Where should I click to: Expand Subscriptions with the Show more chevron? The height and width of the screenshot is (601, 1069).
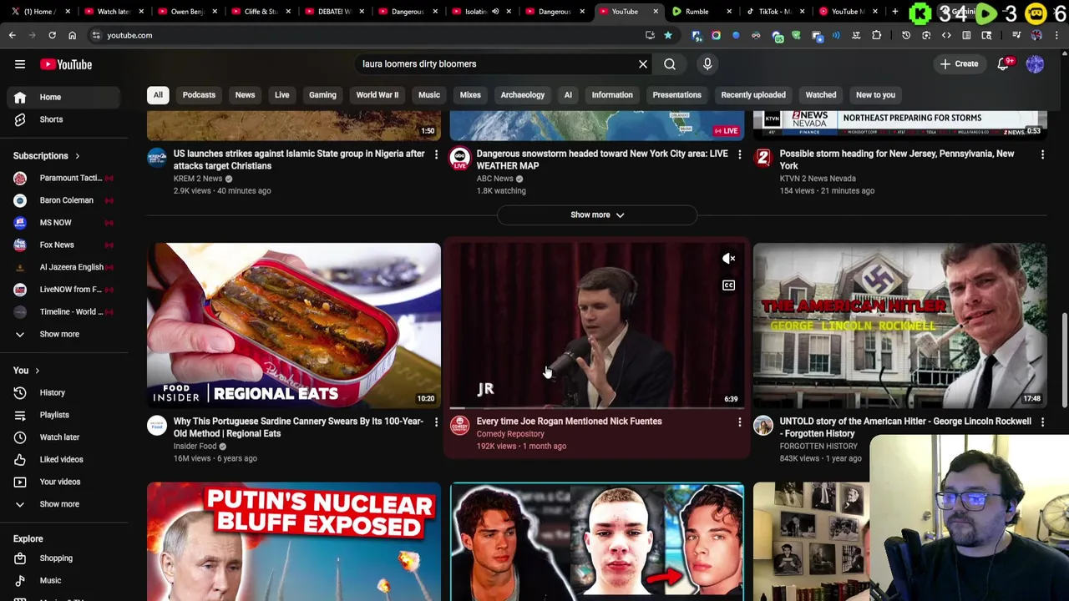(x=64, y=334)
